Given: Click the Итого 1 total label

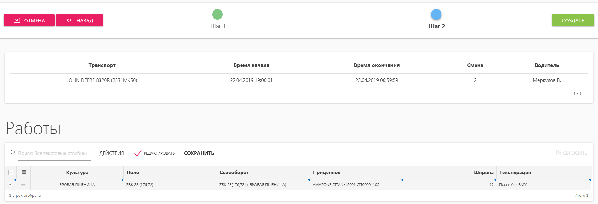Looking at the screenshot, I should (x=581, y=195).
